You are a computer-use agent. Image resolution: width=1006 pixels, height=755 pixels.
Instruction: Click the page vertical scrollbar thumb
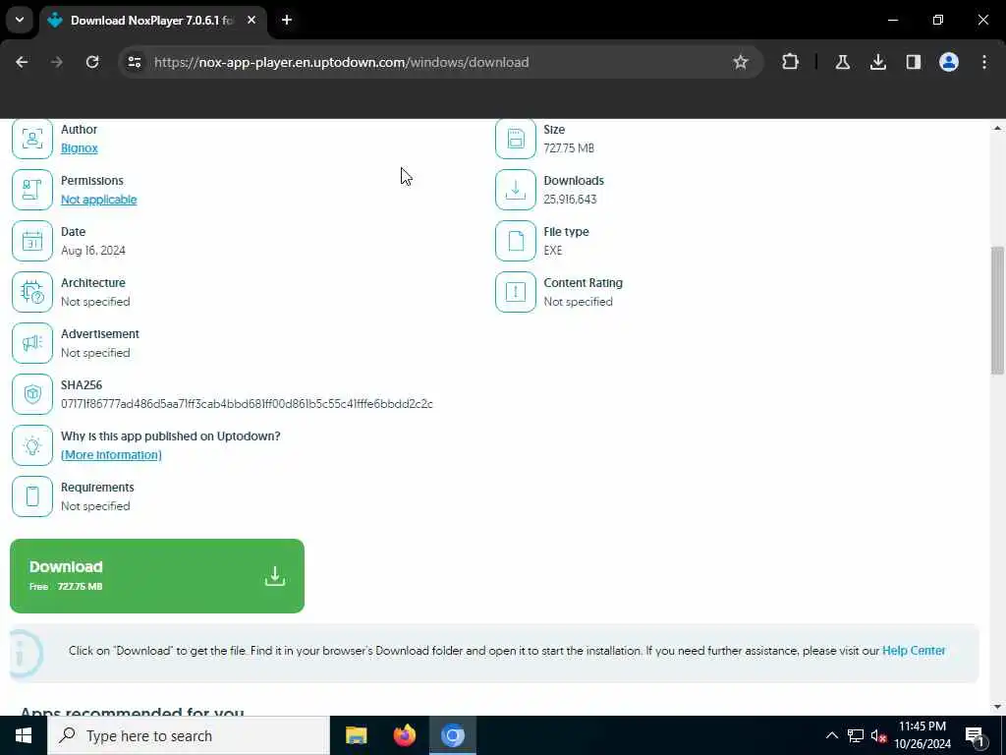997,310
